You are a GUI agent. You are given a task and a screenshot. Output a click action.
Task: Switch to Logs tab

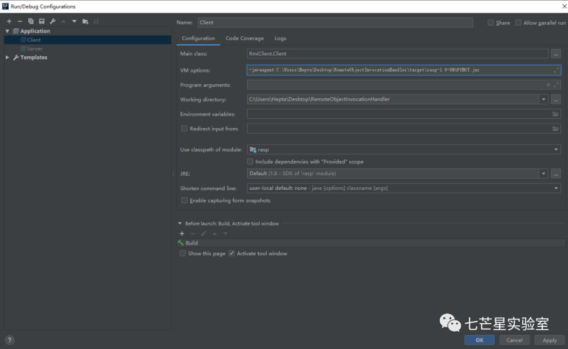[280, 38]
